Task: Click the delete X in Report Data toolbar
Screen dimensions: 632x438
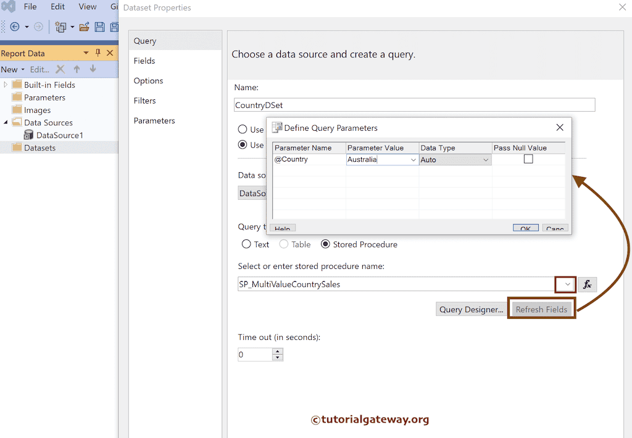Action: click(x=59, y=69)
